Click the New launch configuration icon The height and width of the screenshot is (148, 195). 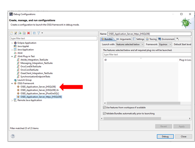[12, 33]
